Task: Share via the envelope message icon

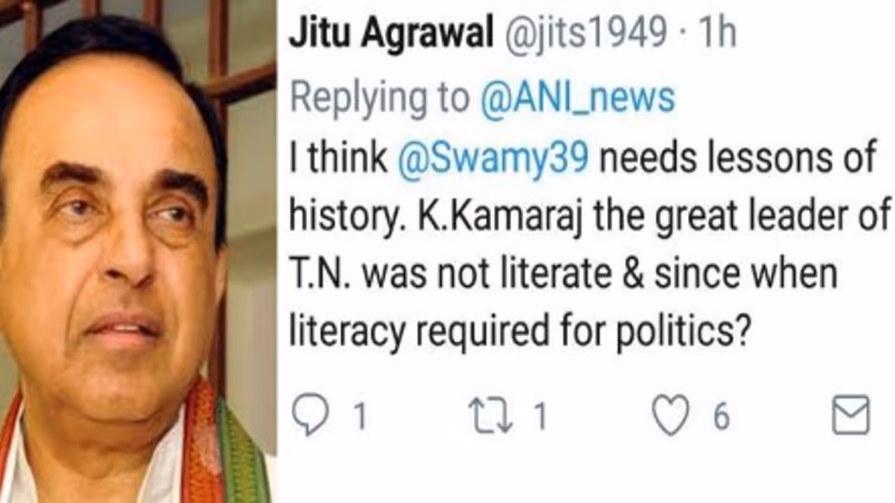Action: tap(851, 416)
